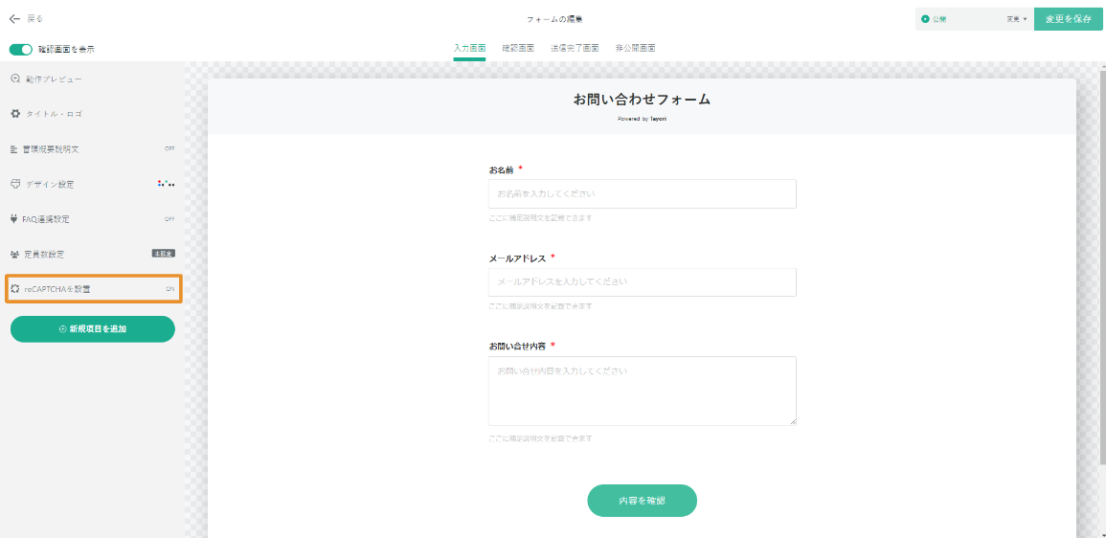The image size is (1106, 538).
Task: Open the 変更 publish status dropdown
Action: pos(1016,19)
